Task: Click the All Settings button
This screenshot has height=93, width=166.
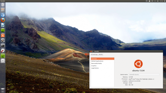Action: (x=94, y=54)
